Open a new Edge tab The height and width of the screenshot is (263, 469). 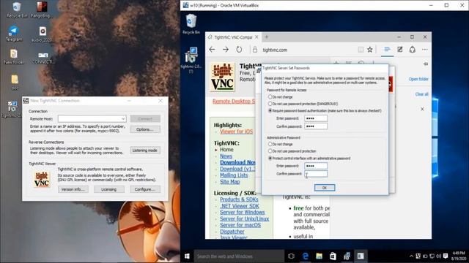coord(267,37)
